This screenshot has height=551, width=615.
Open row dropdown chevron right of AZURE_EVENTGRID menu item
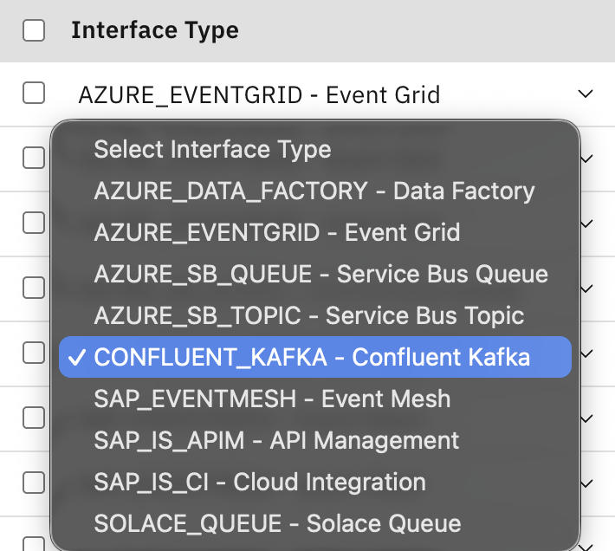coord(586,224)
